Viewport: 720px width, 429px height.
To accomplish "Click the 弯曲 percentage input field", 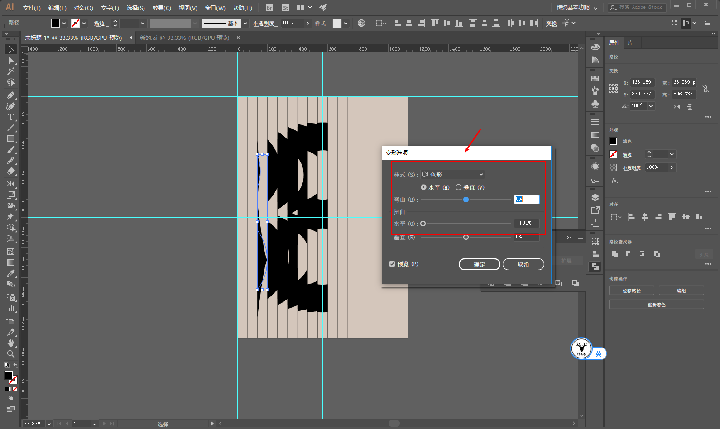I will [x=527, y=200].
